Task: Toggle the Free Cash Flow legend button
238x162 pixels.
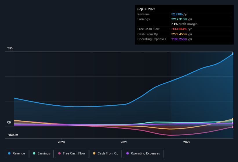Action: click(x=72, y=154)
